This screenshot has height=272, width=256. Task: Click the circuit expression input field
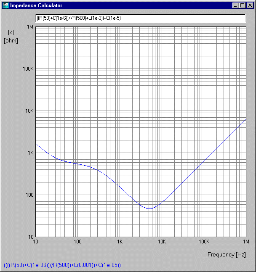[x=140, y=18]
